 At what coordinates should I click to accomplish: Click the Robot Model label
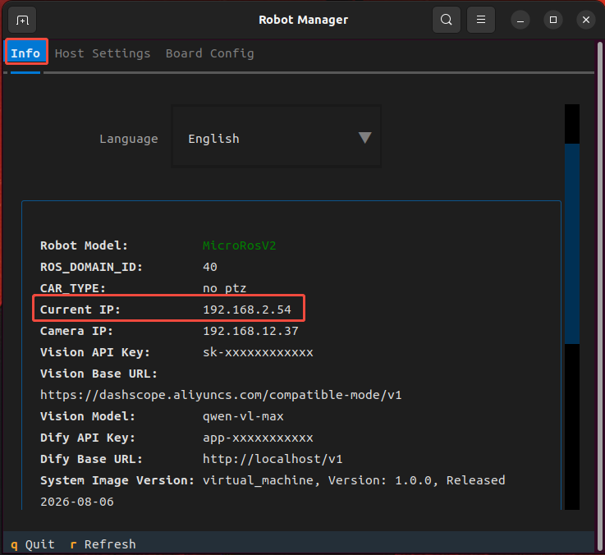[84, 245]
